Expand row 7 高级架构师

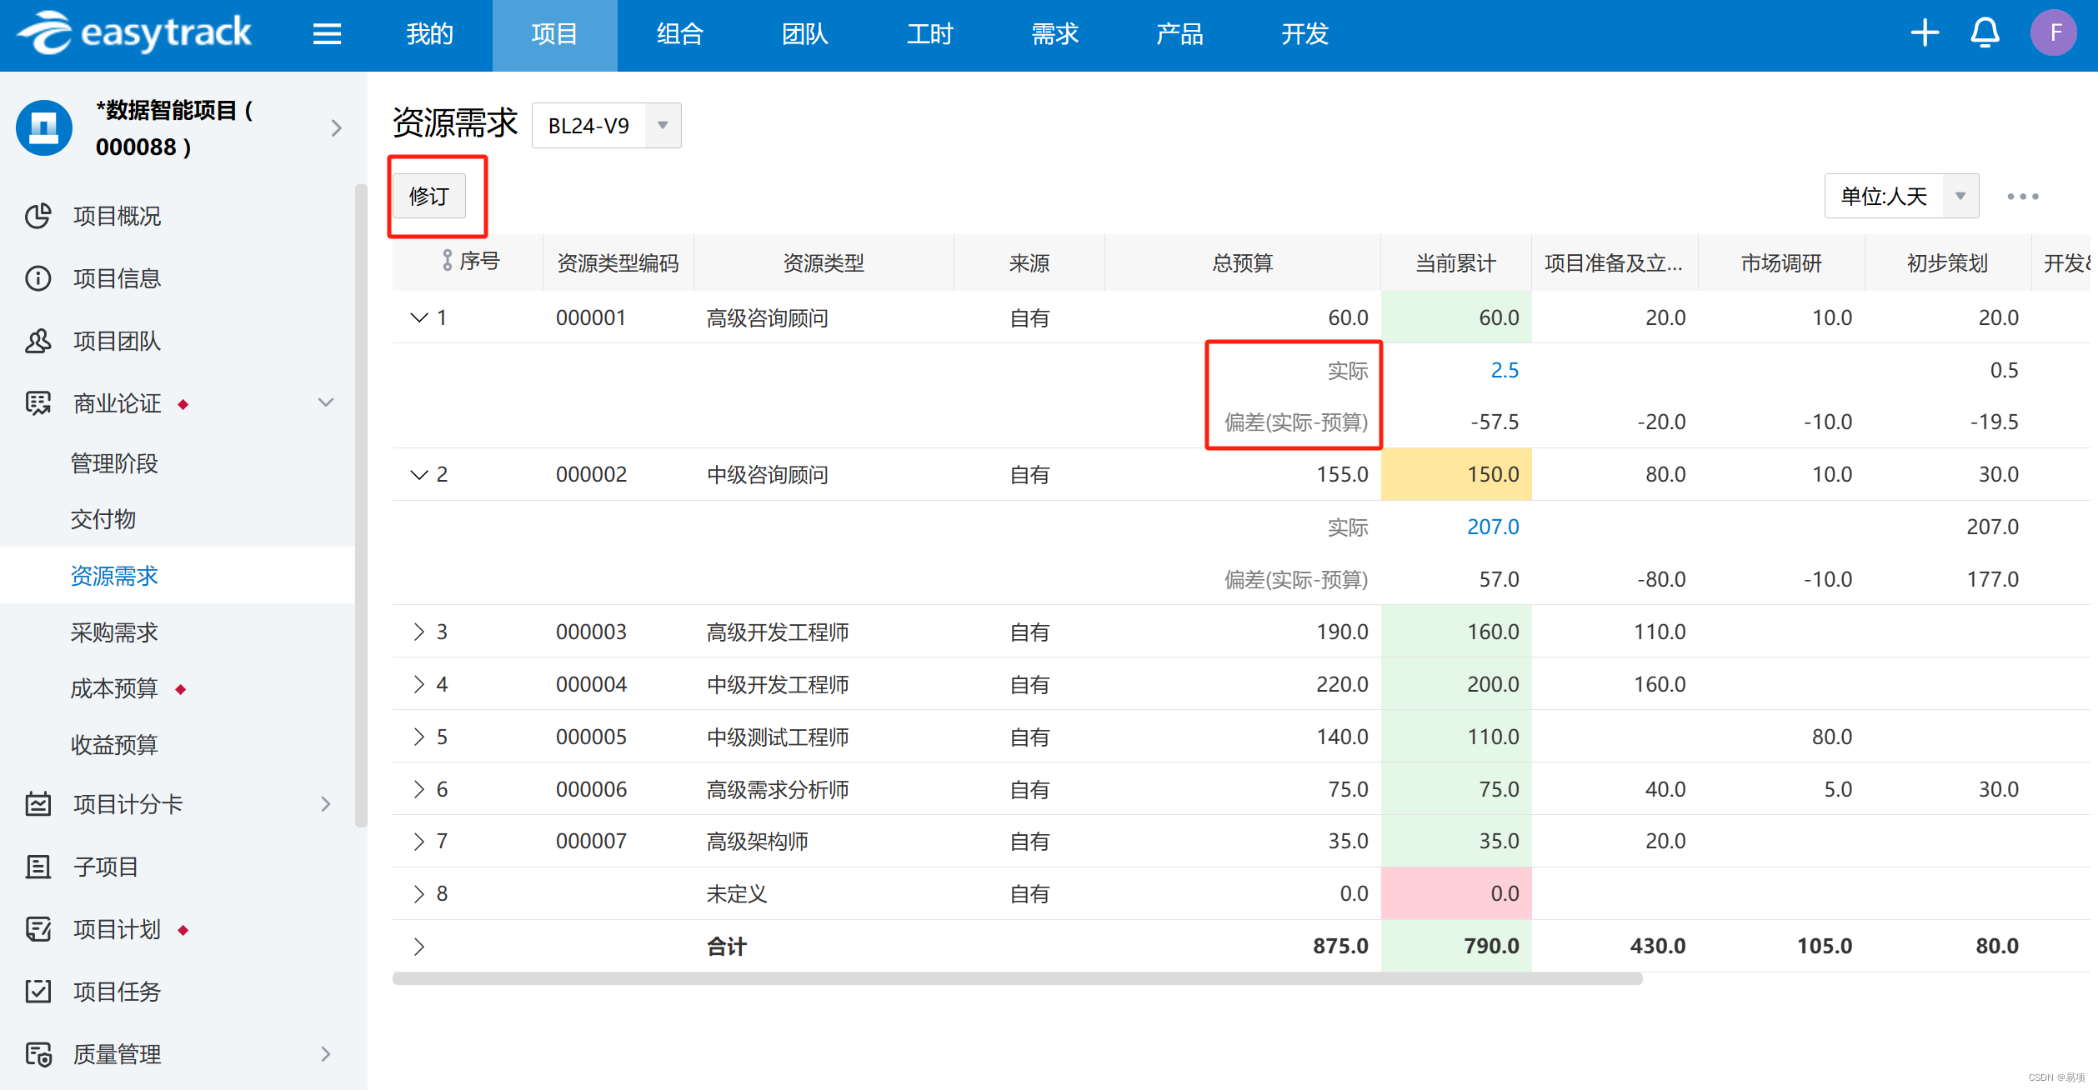(418, 842)
